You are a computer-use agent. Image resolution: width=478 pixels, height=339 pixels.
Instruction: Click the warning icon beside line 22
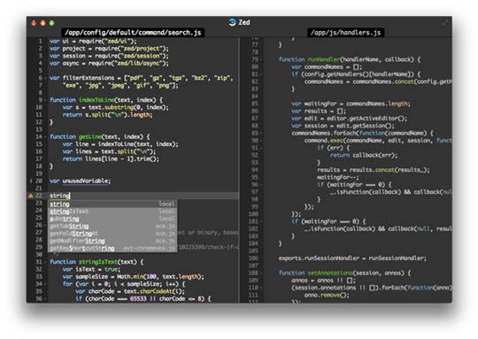click(x=30, y=196)
